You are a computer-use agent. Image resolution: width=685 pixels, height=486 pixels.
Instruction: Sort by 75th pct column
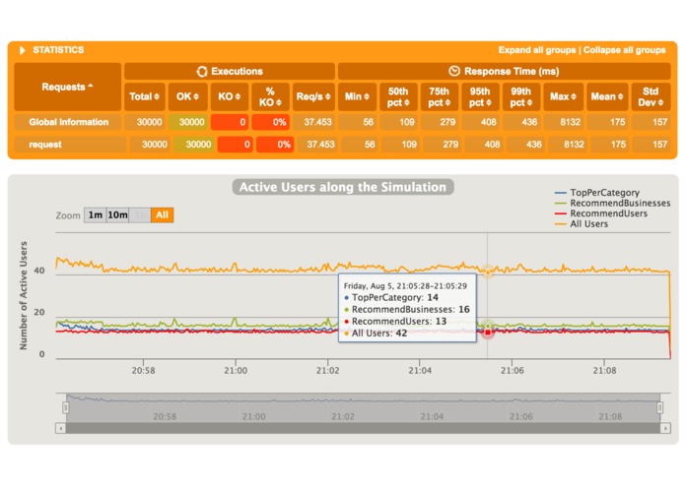click(x=439, y=96)
